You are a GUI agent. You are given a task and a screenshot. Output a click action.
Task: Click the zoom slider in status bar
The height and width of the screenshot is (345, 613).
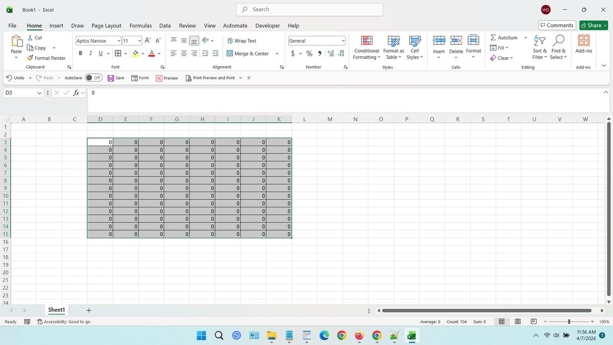tap(569, 321)
